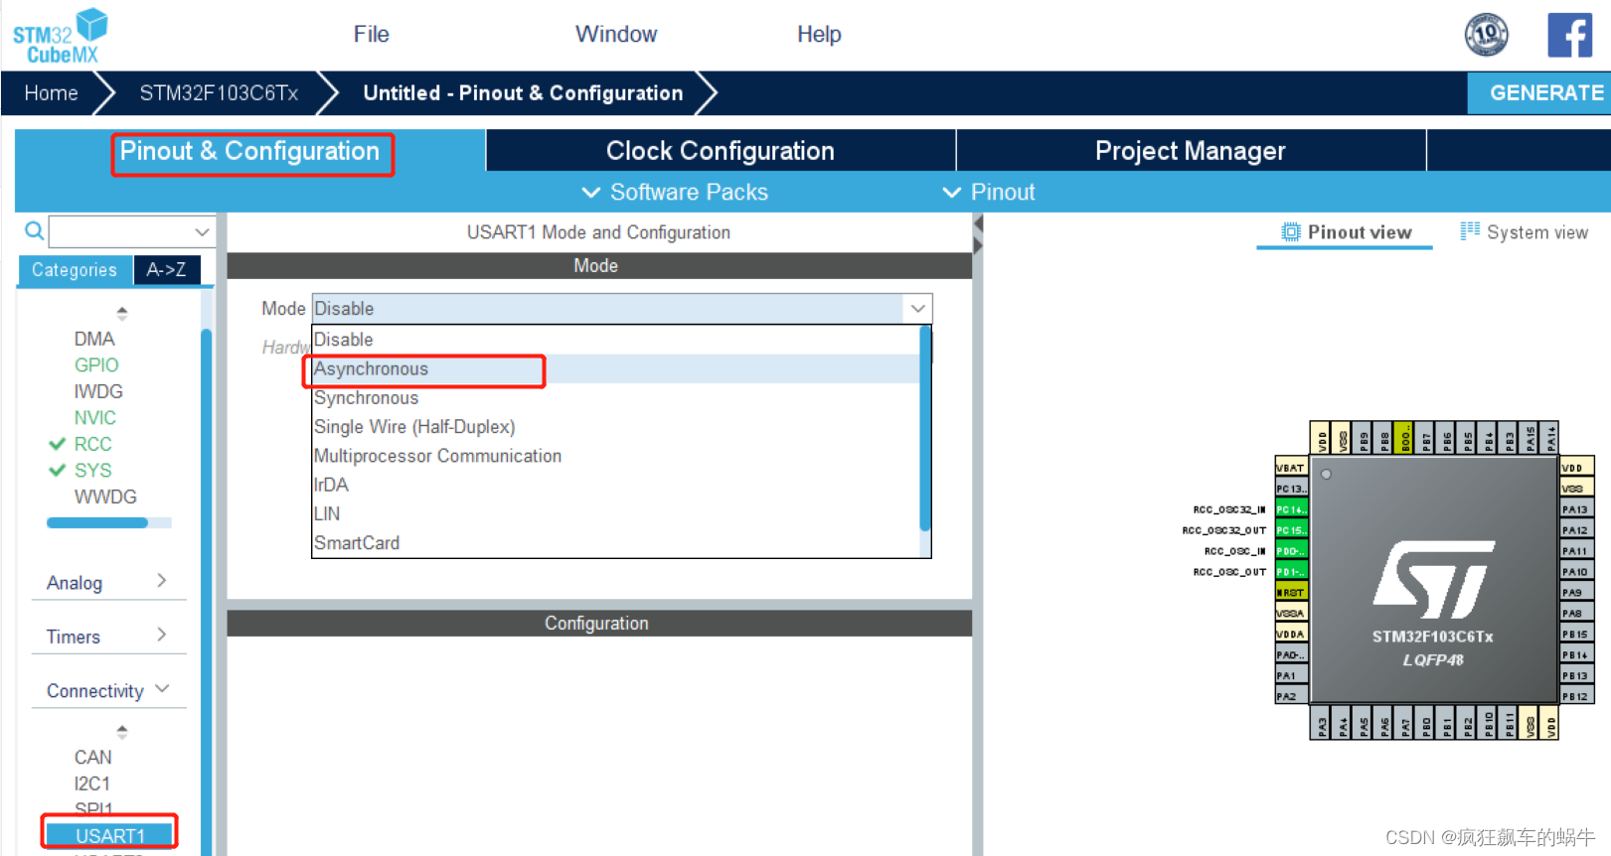Viewport: 1611px width, 856px height.
Task: Switch to Clock Configuration tab
Action: pos(721,151)
